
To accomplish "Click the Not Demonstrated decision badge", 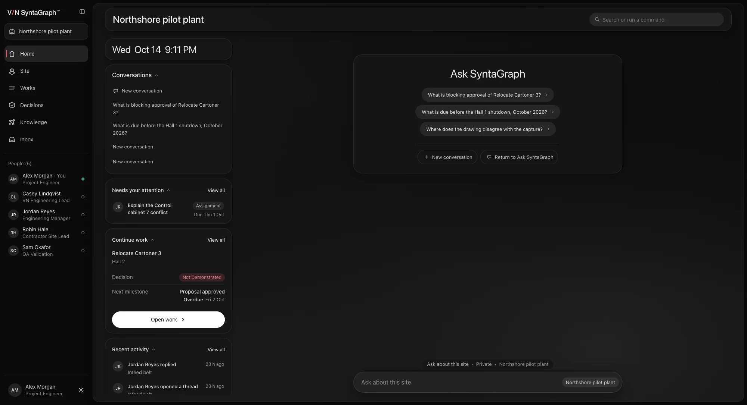I will coord(202,277).
